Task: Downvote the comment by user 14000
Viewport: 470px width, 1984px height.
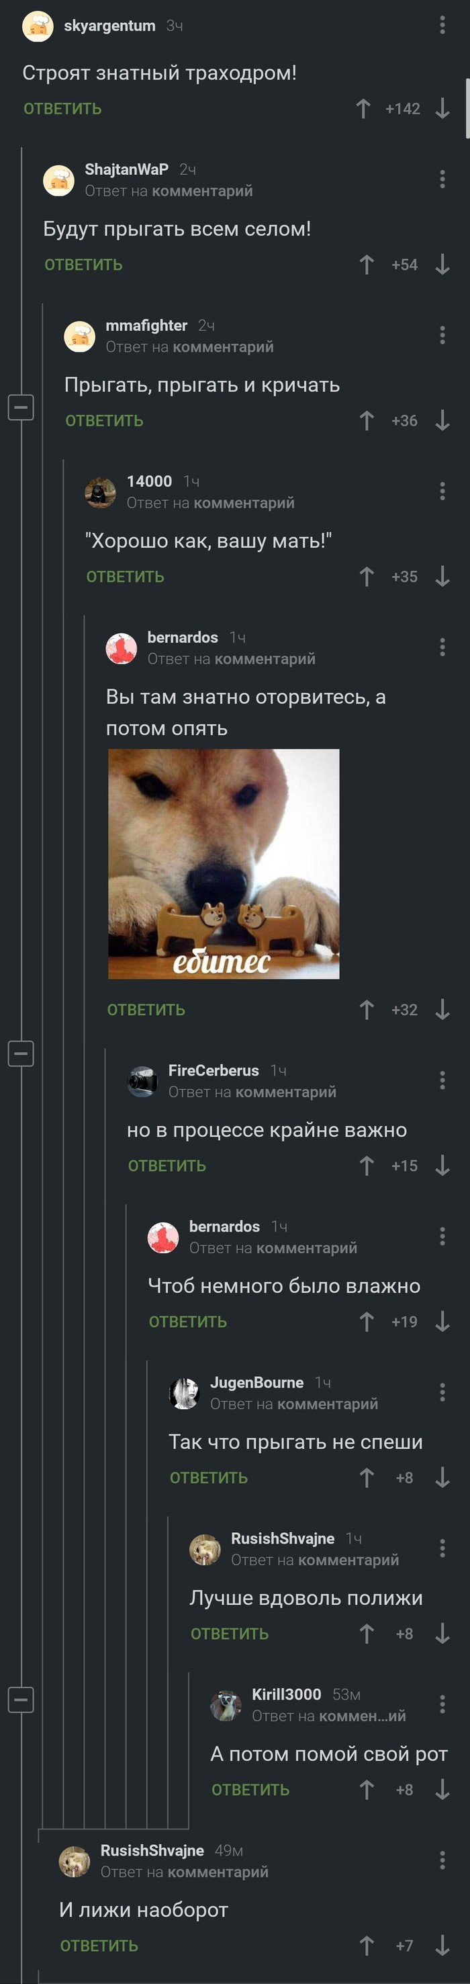Action: pyautogui.click(x=442, y=577)
